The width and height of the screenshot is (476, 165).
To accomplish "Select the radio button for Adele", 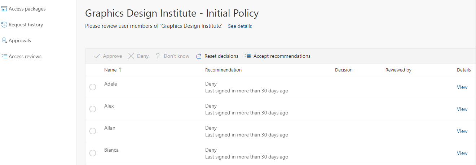I will pyautogui.click(x=93, y=87).
